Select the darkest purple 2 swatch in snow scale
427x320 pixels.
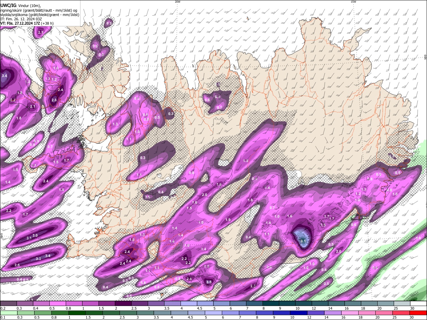pos(123,303)
